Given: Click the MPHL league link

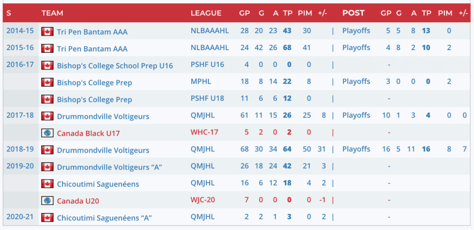Looking at the screenshot, I should (x=200, y=81).
